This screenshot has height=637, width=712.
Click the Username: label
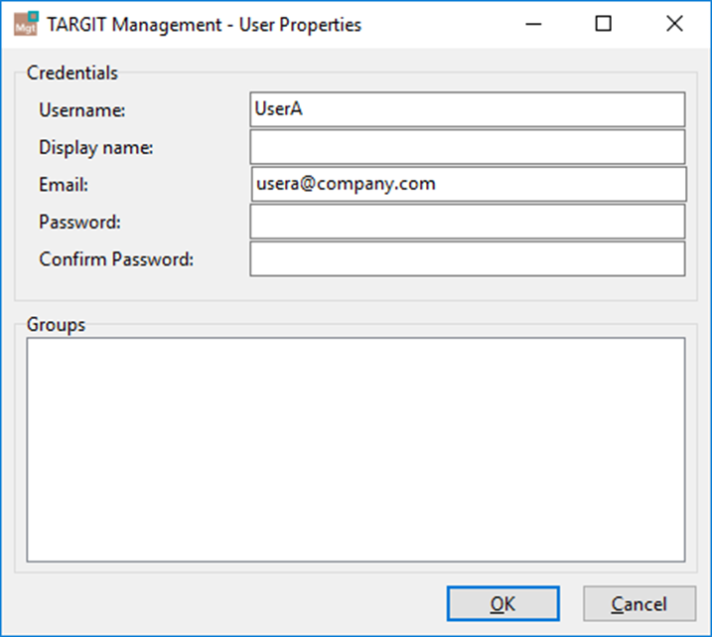(x=82, y=110)
